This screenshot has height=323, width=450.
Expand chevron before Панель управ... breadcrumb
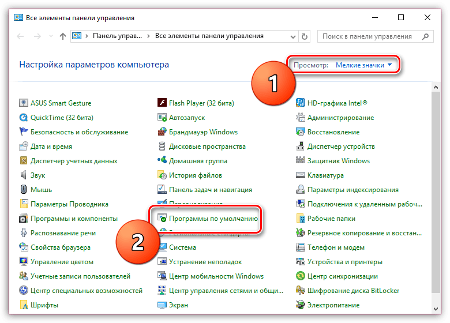pyautogui.click(x=87, y=36)
